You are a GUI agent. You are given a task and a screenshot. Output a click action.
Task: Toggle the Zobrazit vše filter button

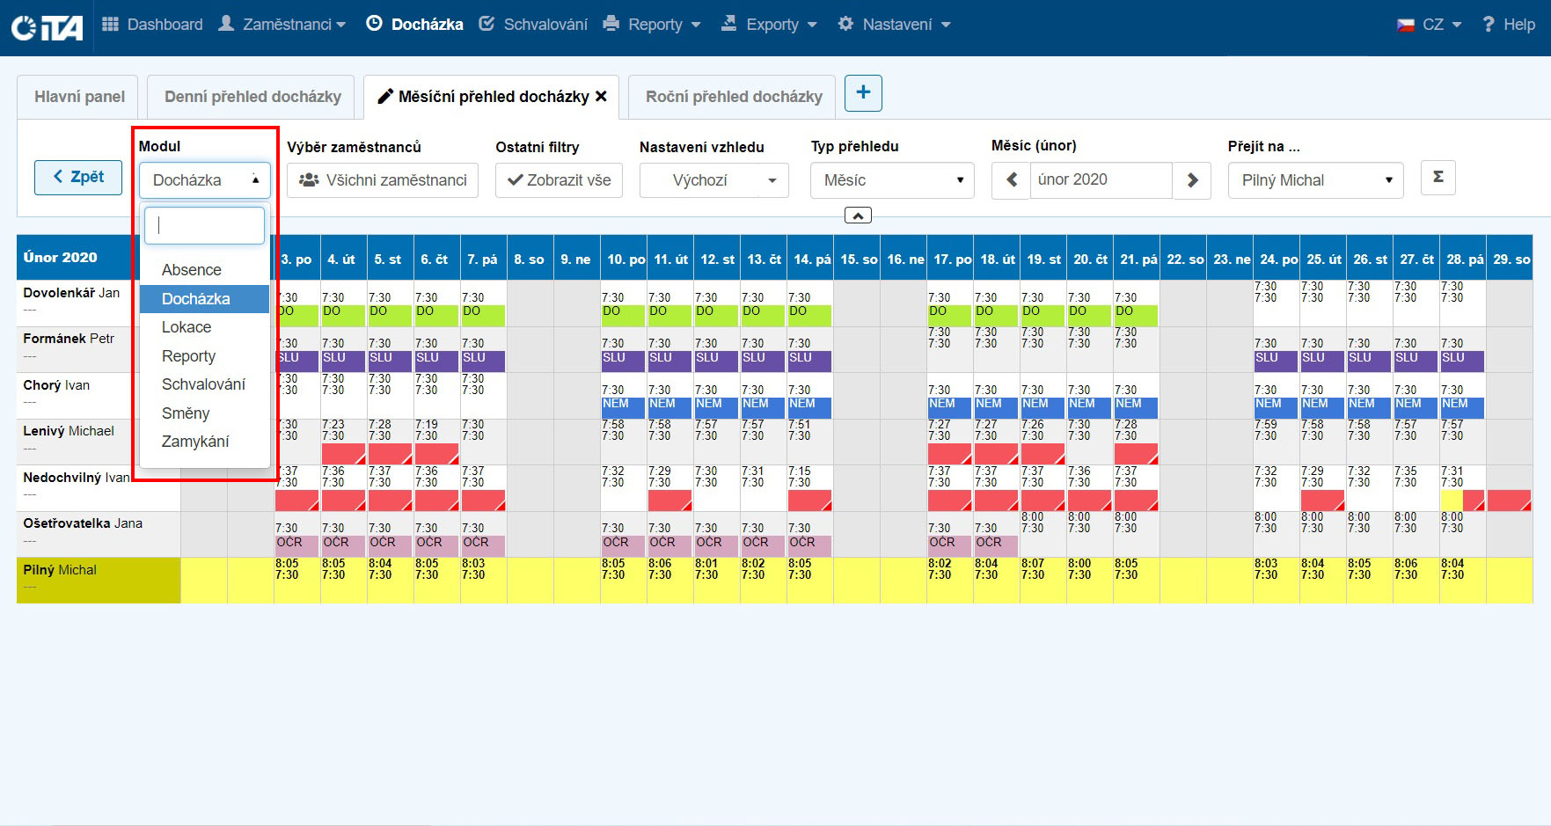coord(559,180)
